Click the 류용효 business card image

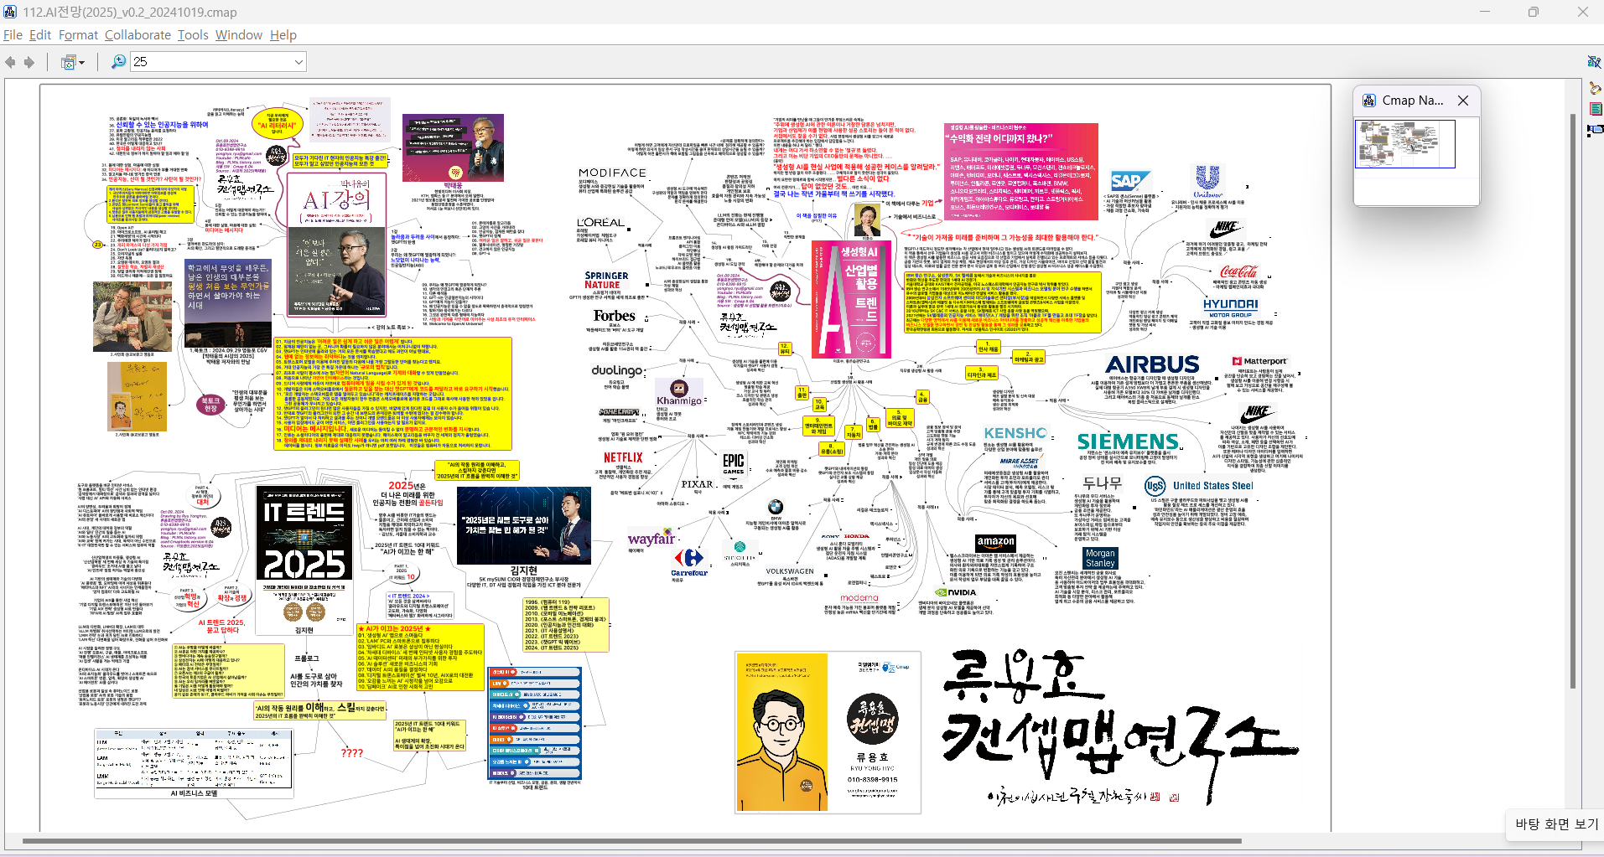[828, 732]
